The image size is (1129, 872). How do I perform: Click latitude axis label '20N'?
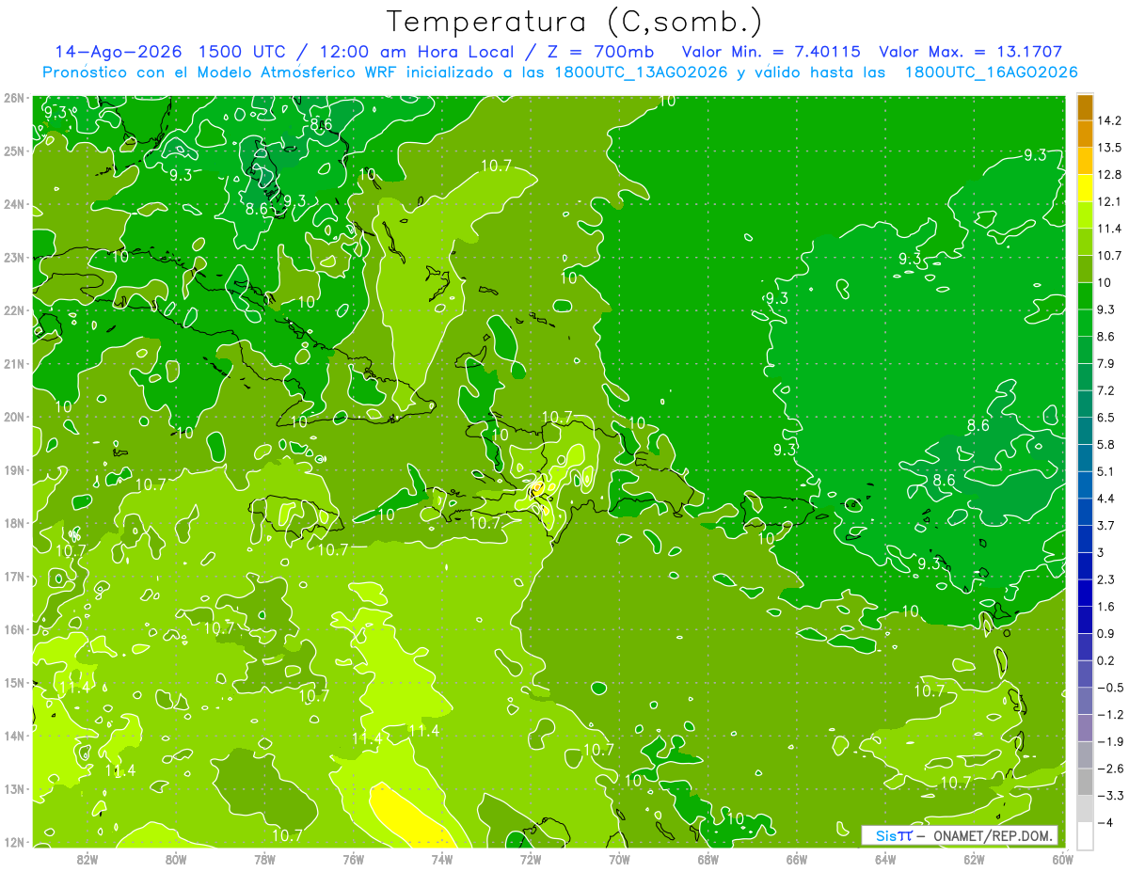[13, 417]
